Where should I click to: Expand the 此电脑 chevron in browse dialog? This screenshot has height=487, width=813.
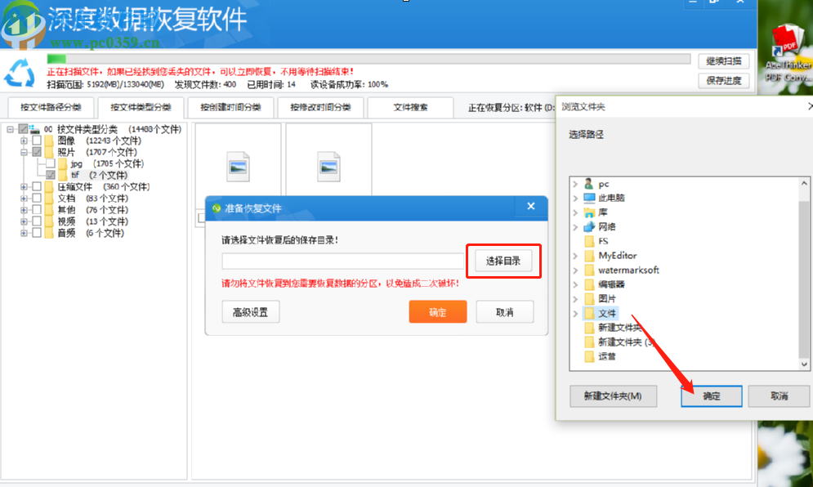click(574, 198)
